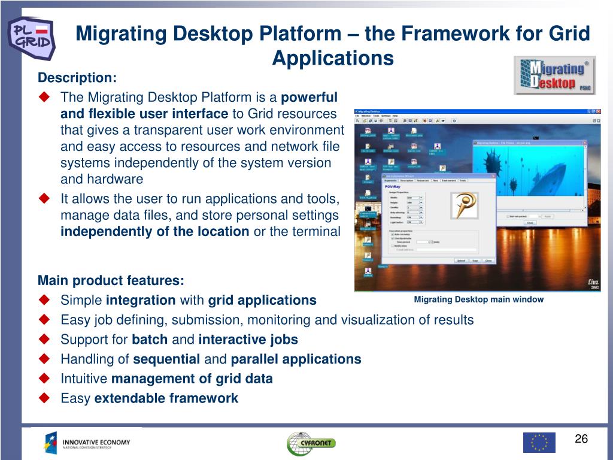
Task: Click the Save button in Job Wizard
Action: click(475, 261)
